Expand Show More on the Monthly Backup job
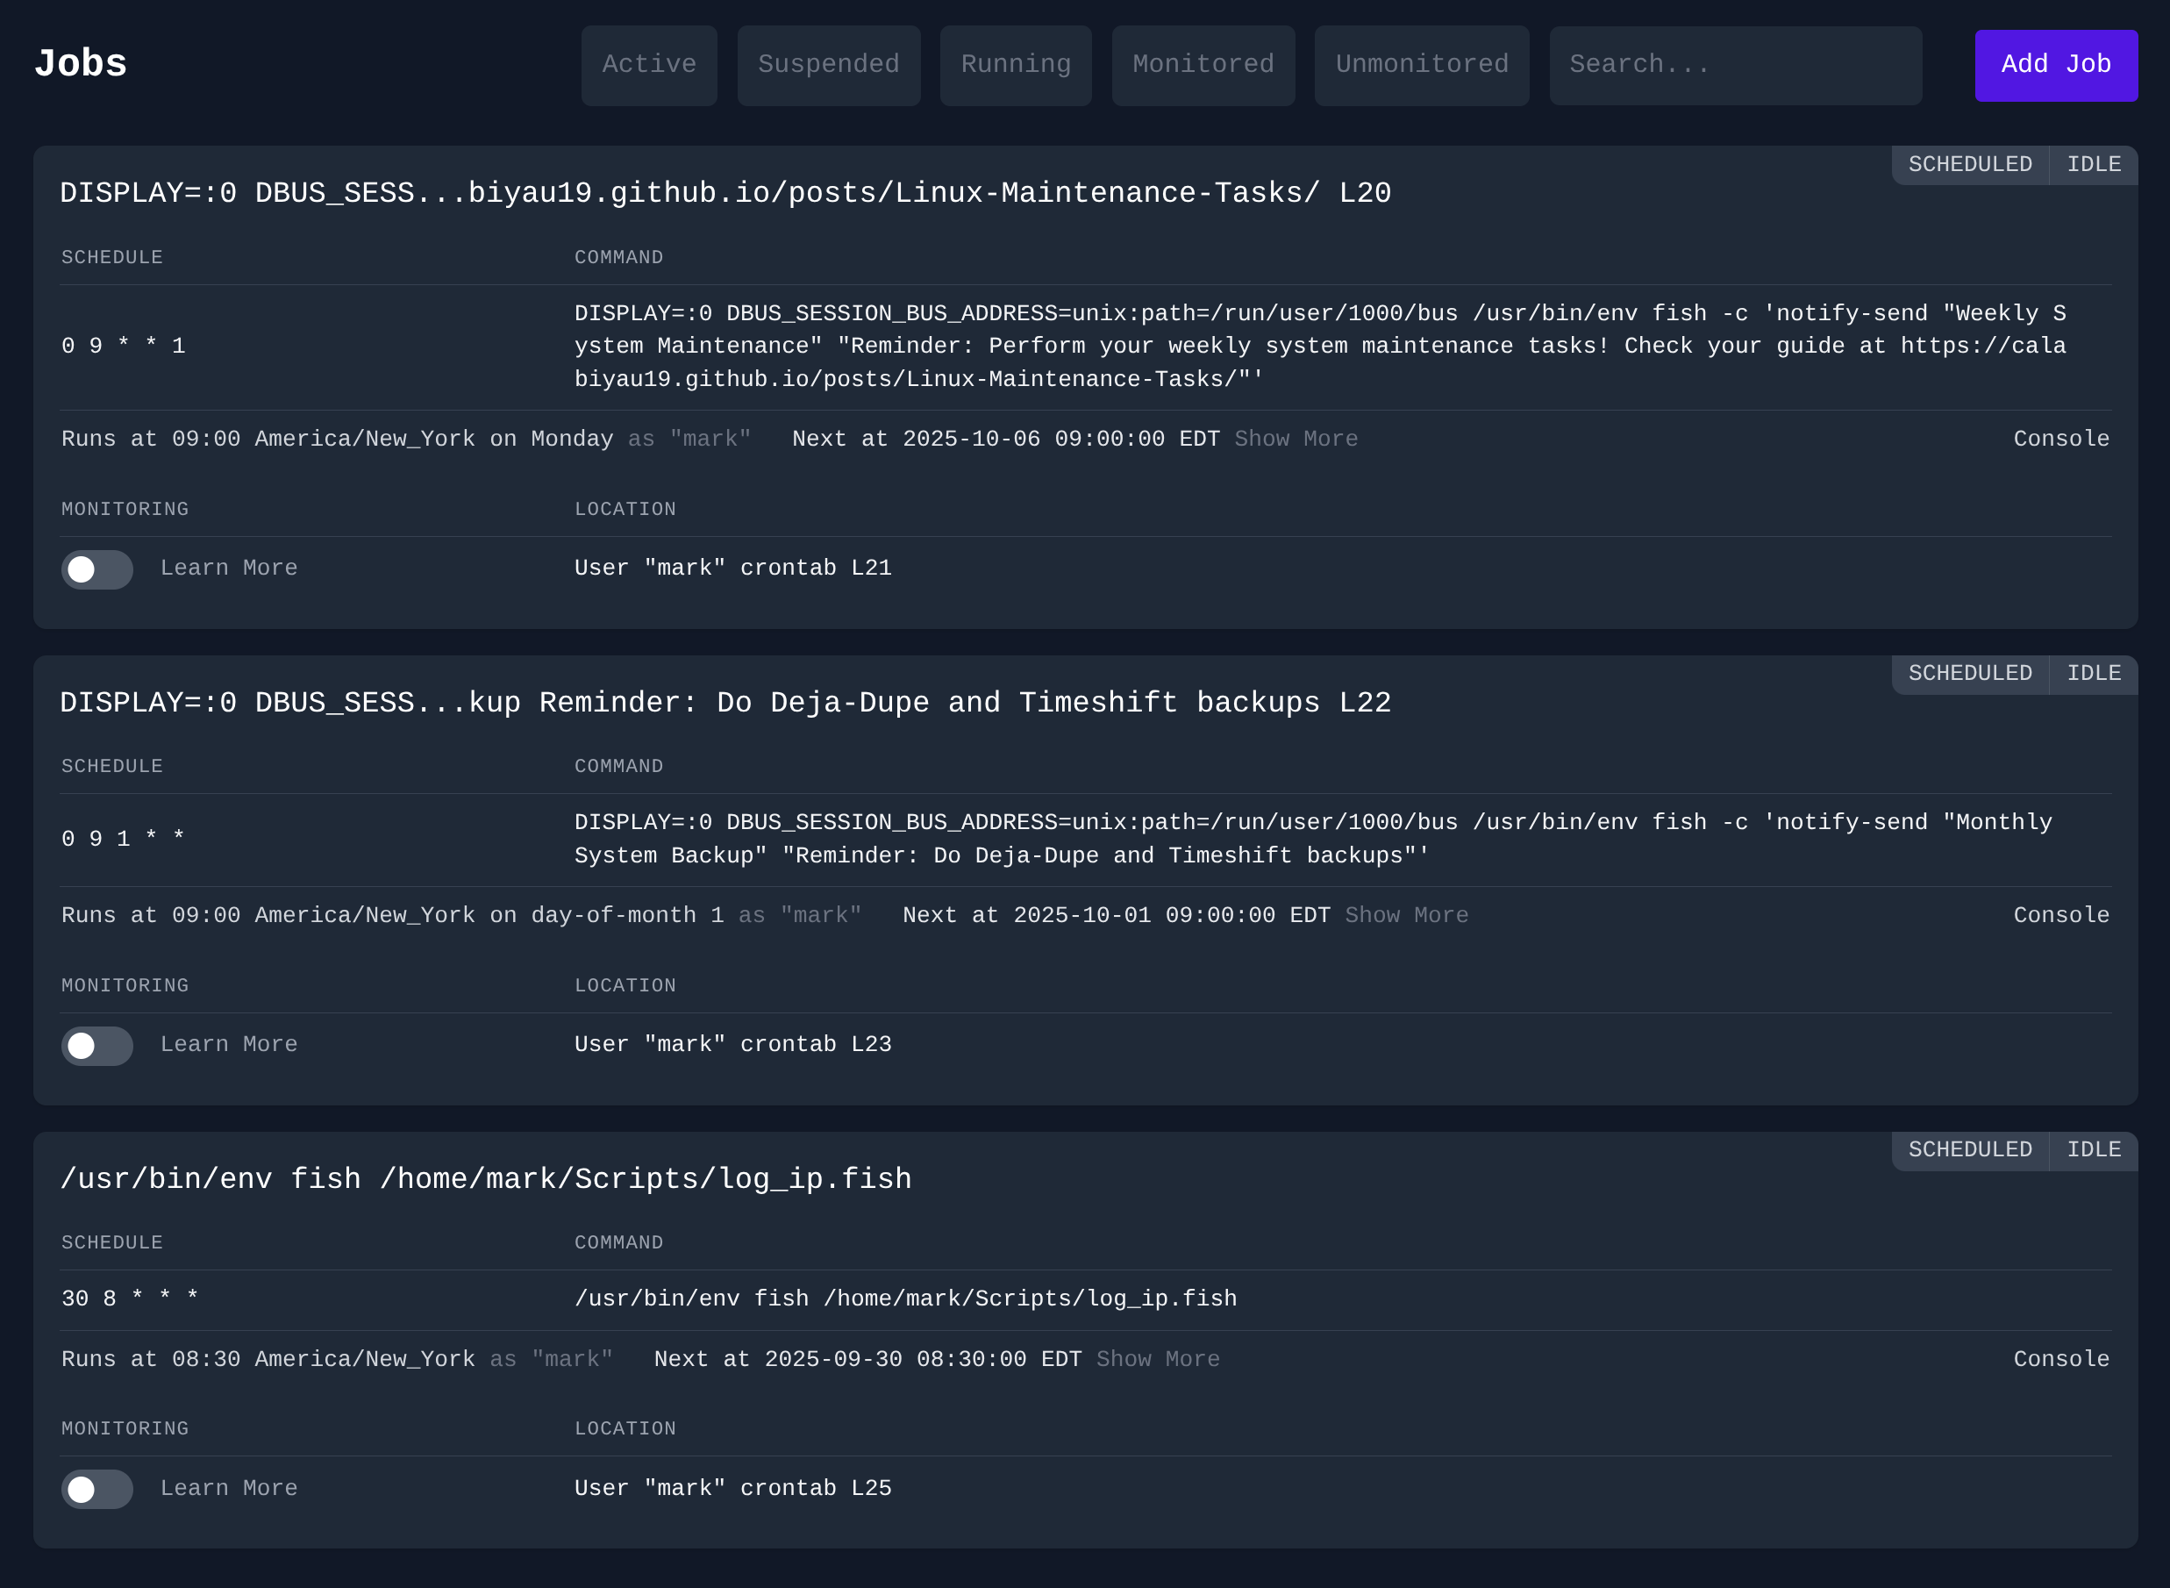2170x1588 pixels. [1406, 915]
